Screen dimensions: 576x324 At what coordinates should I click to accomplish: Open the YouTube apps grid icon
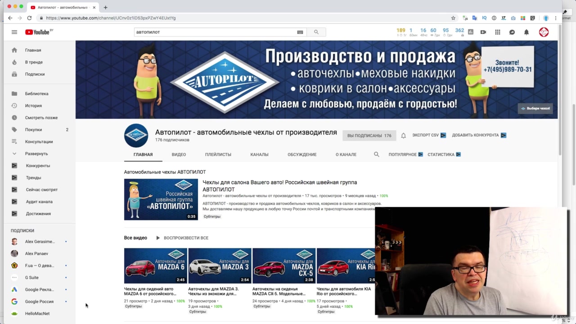(498, 32)
